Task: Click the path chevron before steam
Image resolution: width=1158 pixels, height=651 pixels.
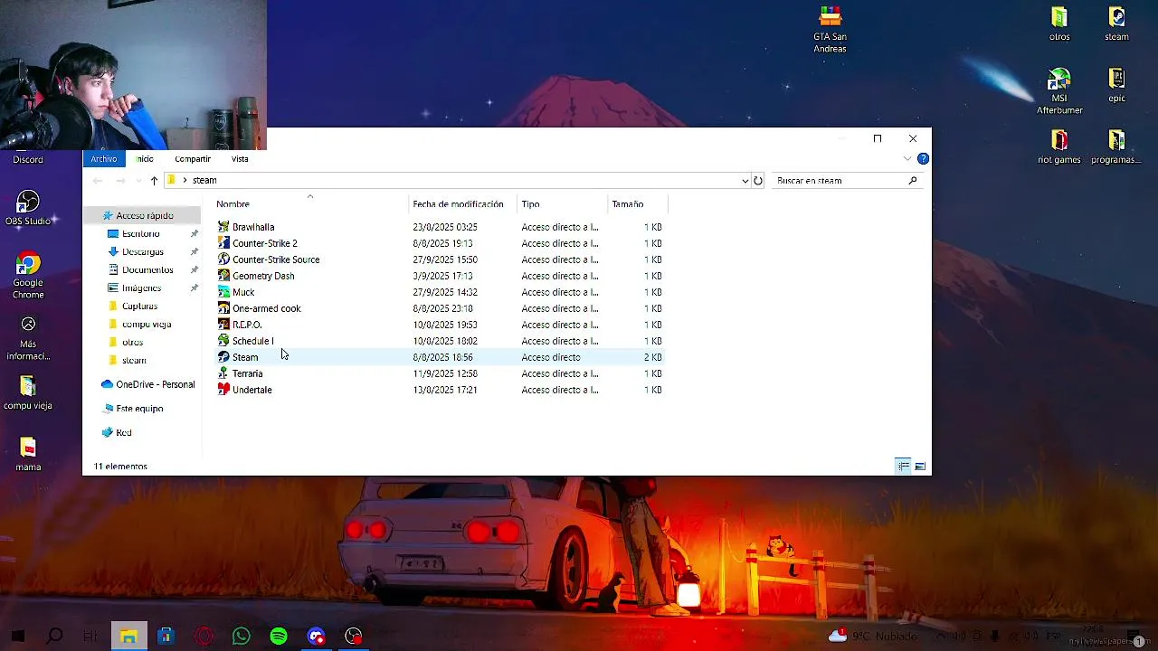Action: tap(185, 181)
